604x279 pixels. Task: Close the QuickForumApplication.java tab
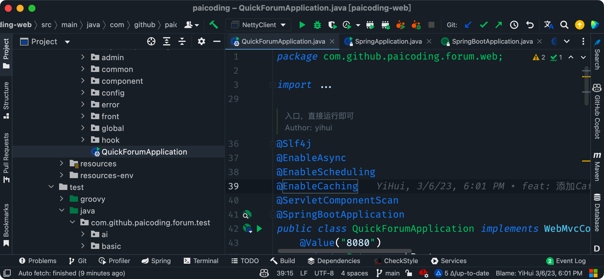coord(332,41)
